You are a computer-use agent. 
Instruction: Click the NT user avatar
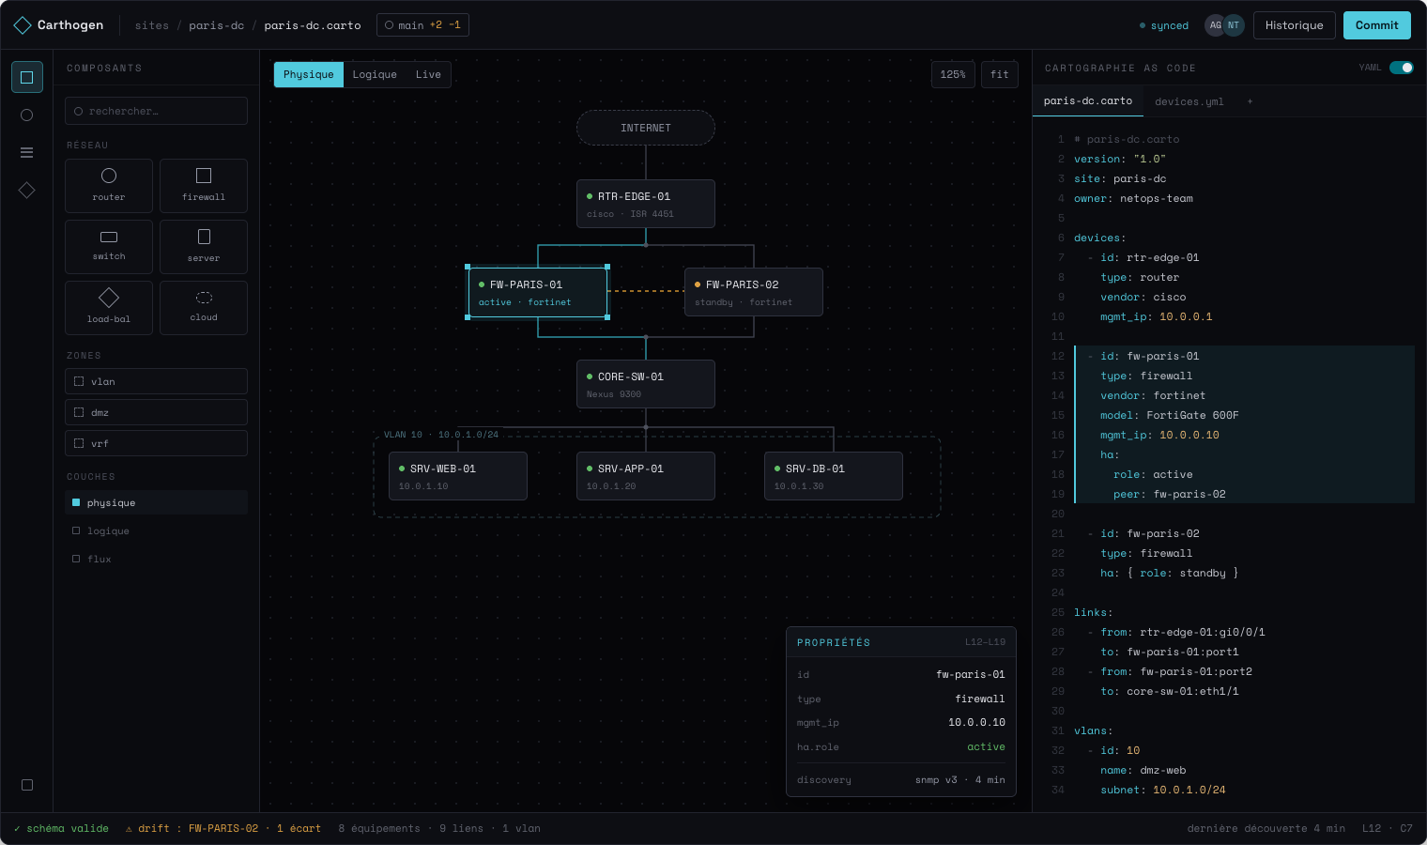[1234, 25]
